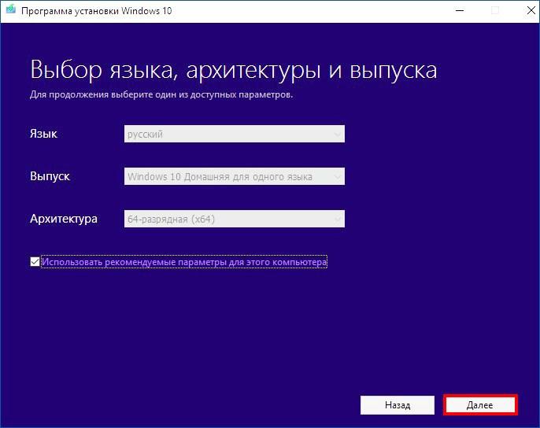
Task: Go back with the Назад button
Action: (x=398, y=405)
